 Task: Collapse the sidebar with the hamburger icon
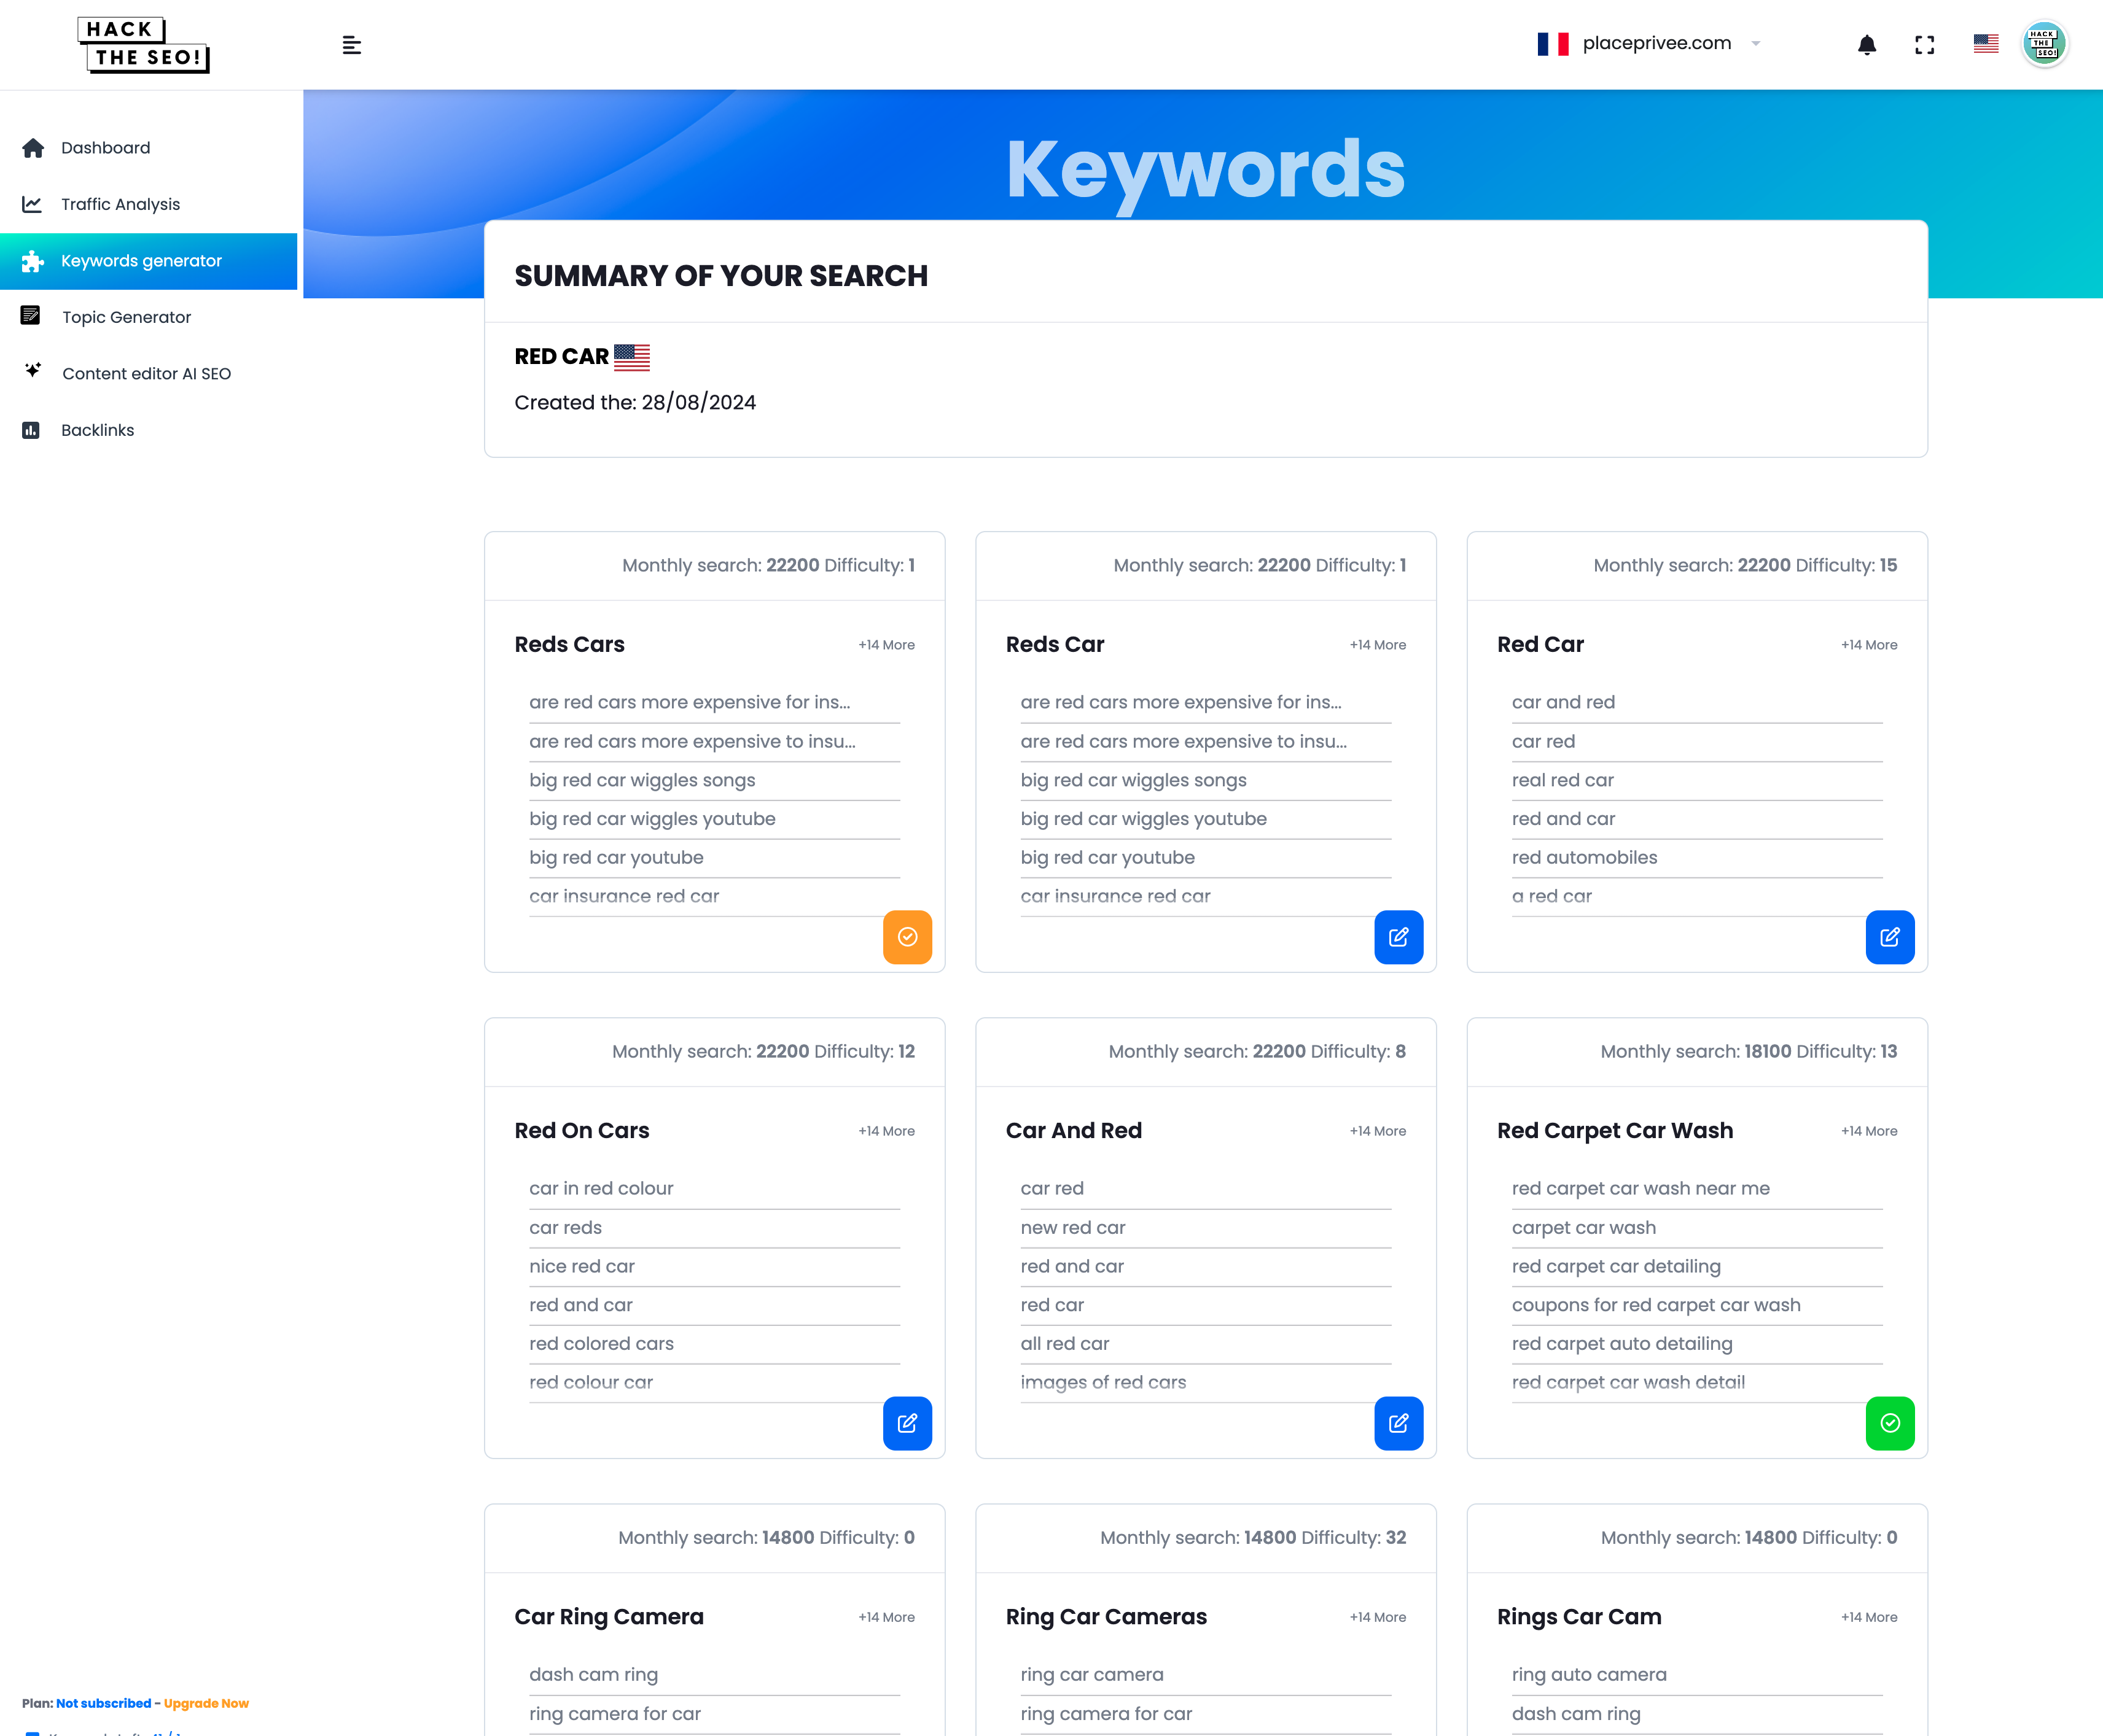click(x=351, y=45)
